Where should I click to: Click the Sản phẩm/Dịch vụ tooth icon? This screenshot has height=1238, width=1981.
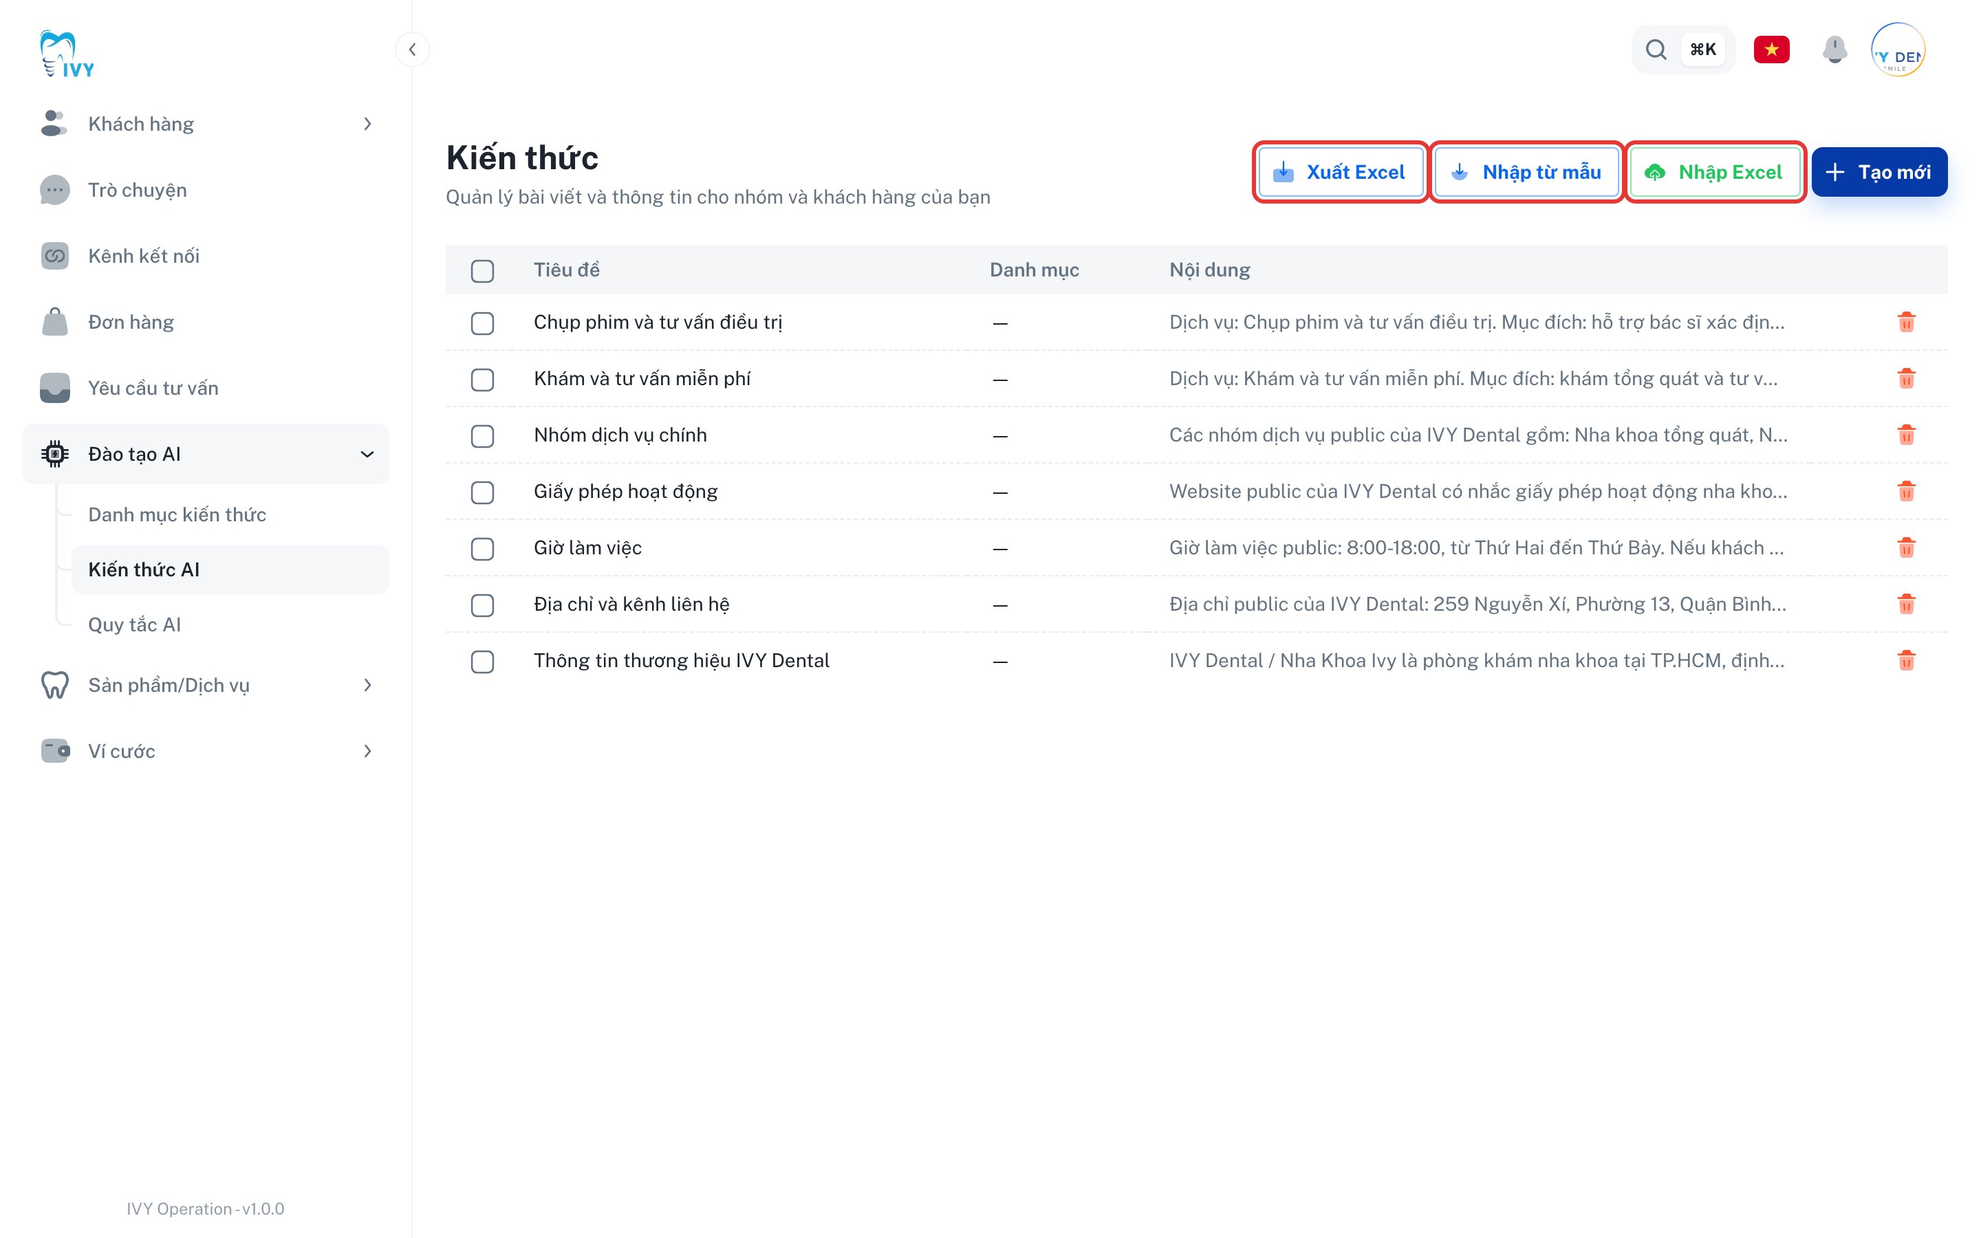click(54, 685)
